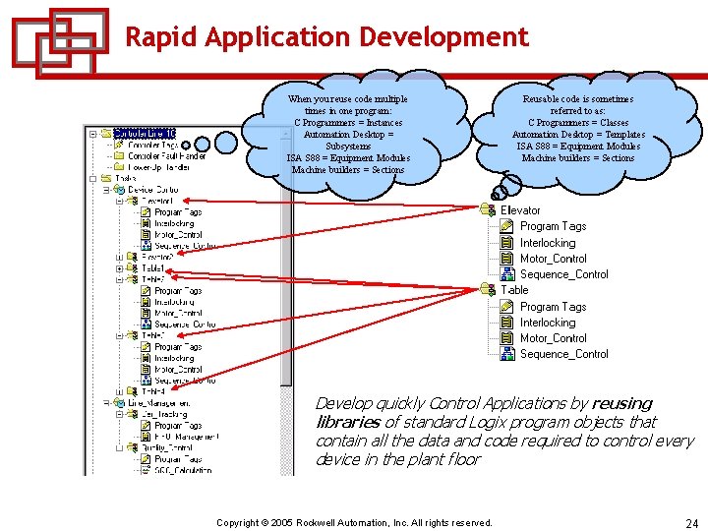
Task: Open Motor_Control icon under Table3
Action: 146,370
